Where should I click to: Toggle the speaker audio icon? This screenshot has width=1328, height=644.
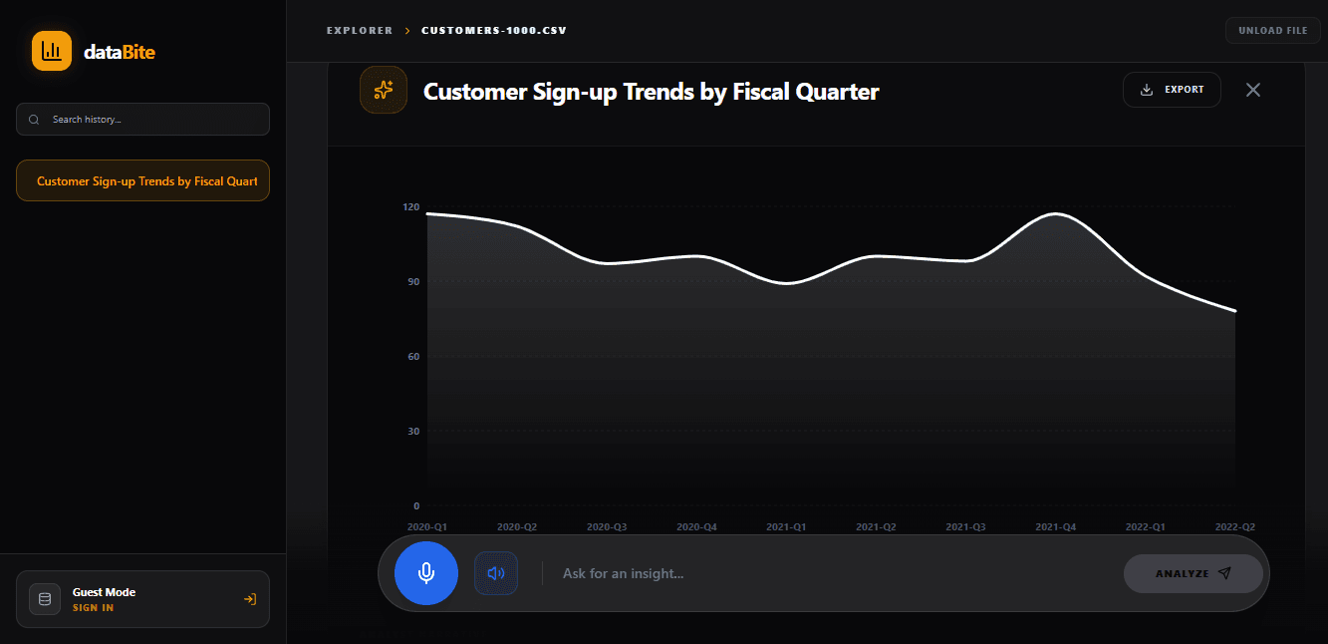coord(496,573)
